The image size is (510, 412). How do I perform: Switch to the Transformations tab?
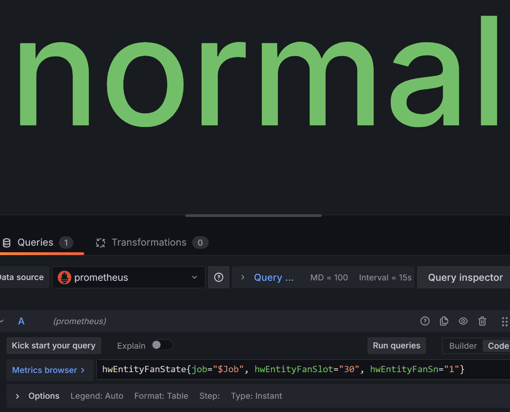tap(152, 243)
